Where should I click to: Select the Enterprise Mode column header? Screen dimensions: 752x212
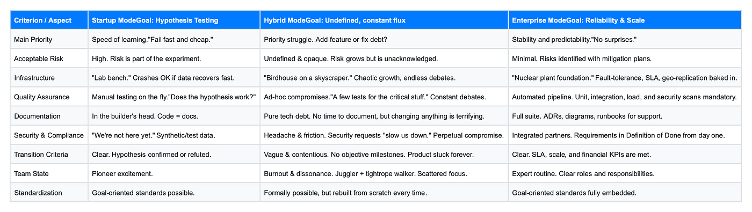625,20
